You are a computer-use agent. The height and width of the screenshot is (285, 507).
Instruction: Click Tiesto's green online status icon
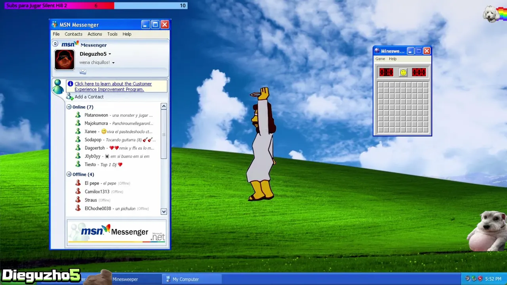coord(78,164)
